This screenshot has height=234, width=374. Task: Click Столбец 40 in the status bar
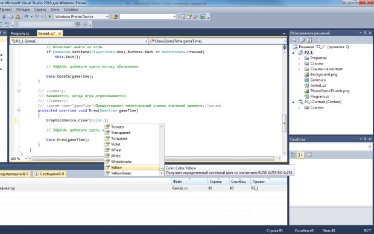(x=304, y=230)
